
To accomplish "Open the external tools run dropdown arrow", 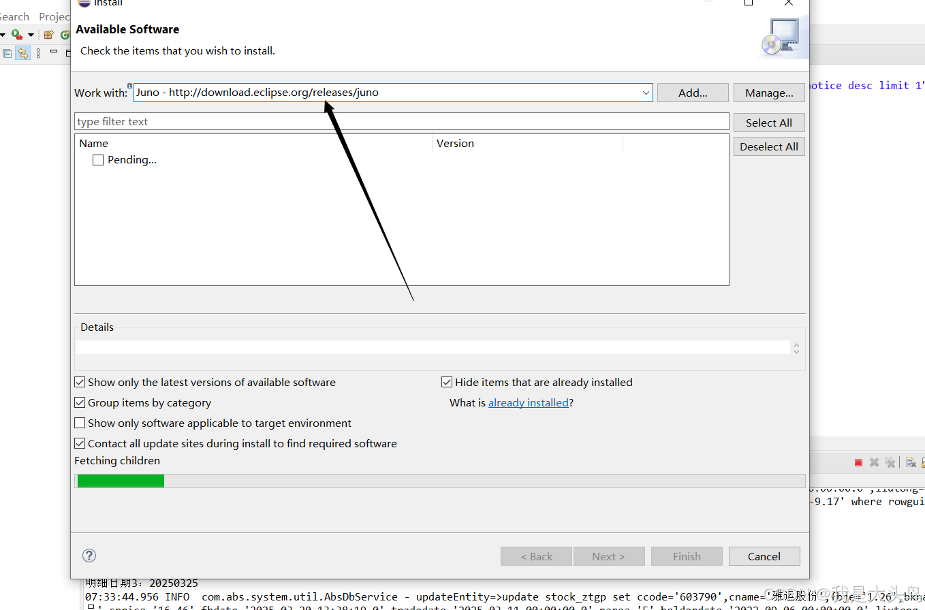I will [31, 35].
